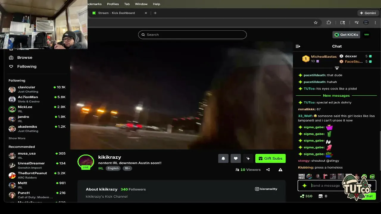
Task: Open the TUTco account avatar in Kick header
Action: point(366,35)
